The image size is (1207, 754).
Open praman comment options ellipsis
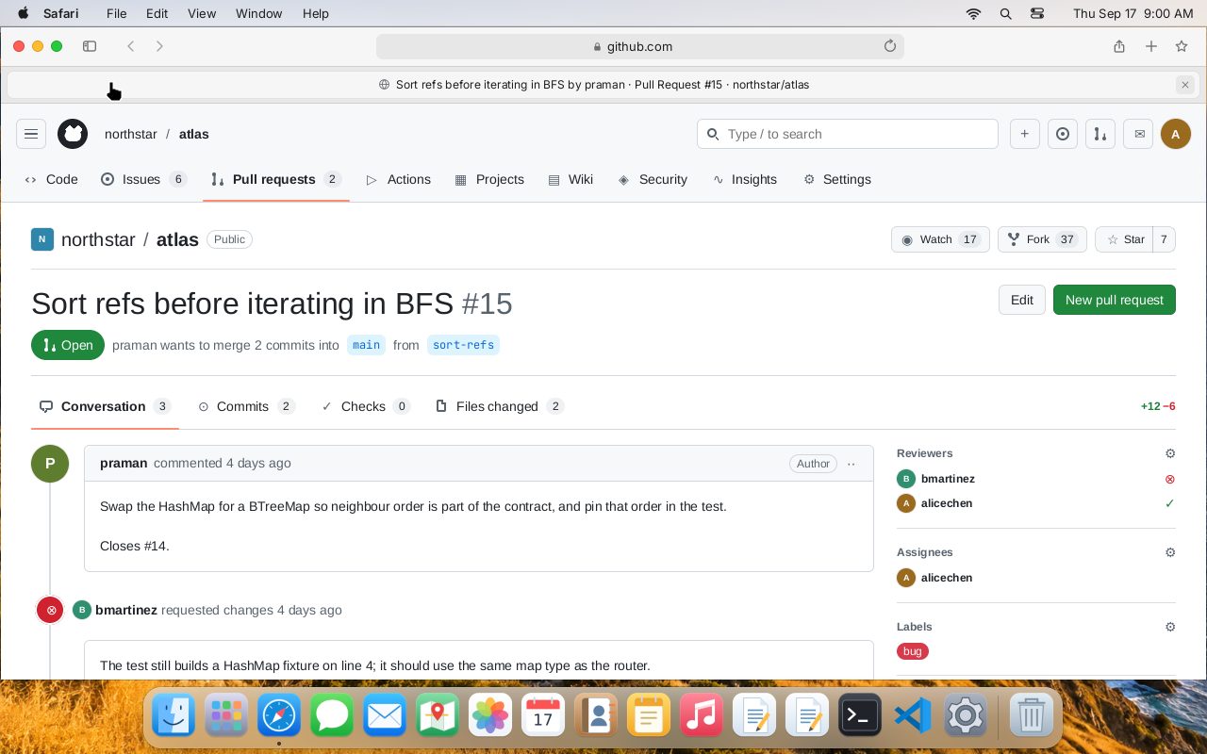click(x=852, y=464)
